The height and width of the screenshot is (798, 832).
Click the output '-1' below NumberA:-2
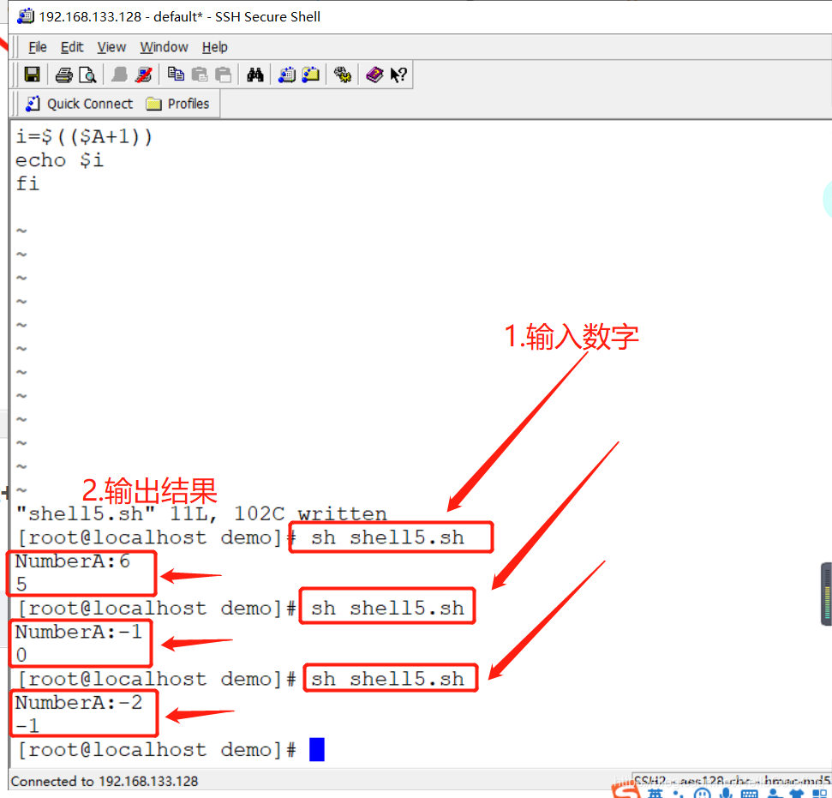[x=27, y=726]
